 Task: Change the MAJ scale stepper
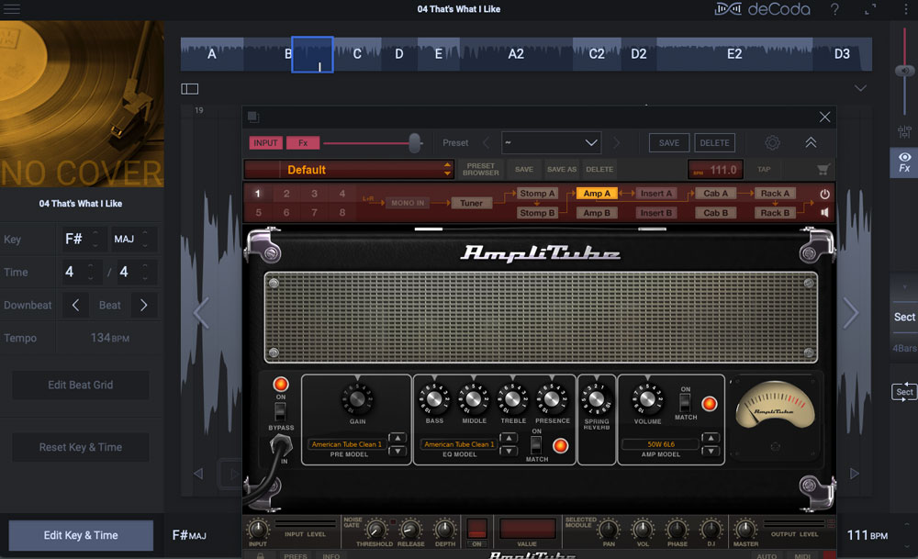[x=145, y=239]
